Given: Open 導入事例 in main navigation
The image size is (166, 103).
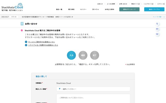Looking at the screenshot, I should tap(71, 9).
